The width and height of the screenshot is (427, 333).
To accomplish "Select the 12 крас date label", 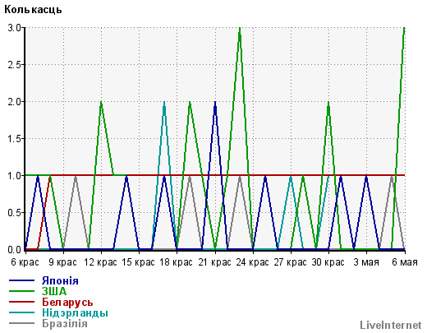I will [100, 262].
